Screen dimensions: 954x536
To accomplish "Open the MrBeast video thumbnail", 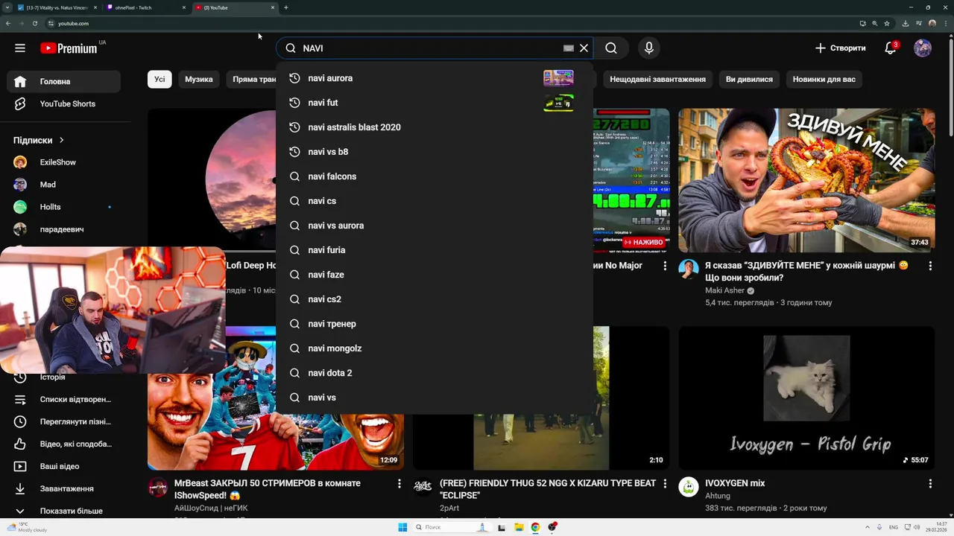I will click(276, 398).
